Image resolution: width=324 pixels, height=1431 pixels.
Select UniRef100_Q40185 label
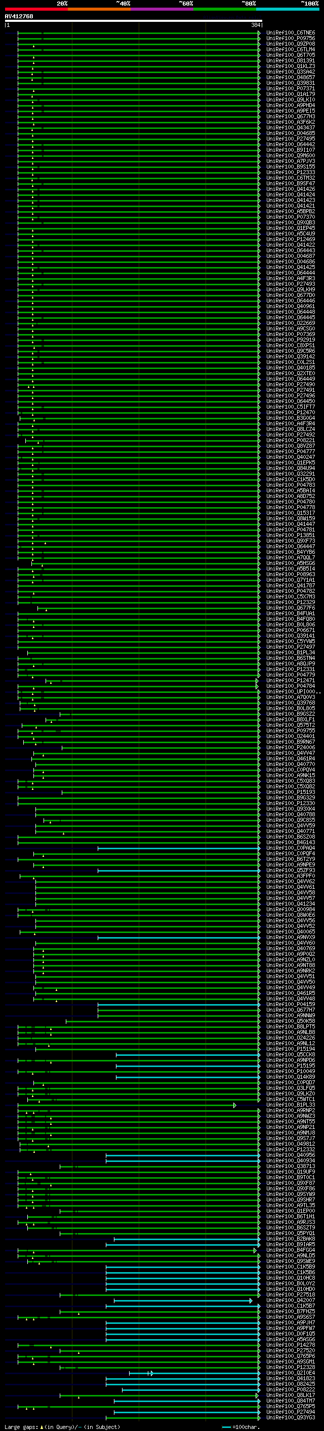(291, 368)
